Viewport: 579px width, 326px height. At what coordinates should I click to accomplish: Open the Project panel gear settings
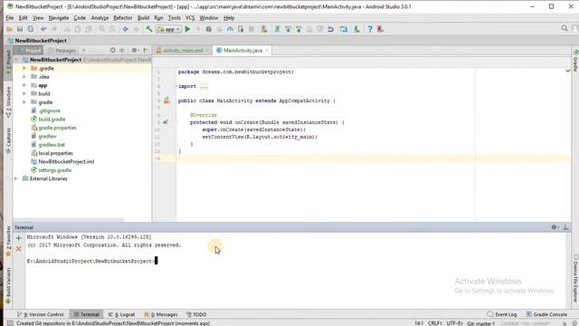(135, 51)
